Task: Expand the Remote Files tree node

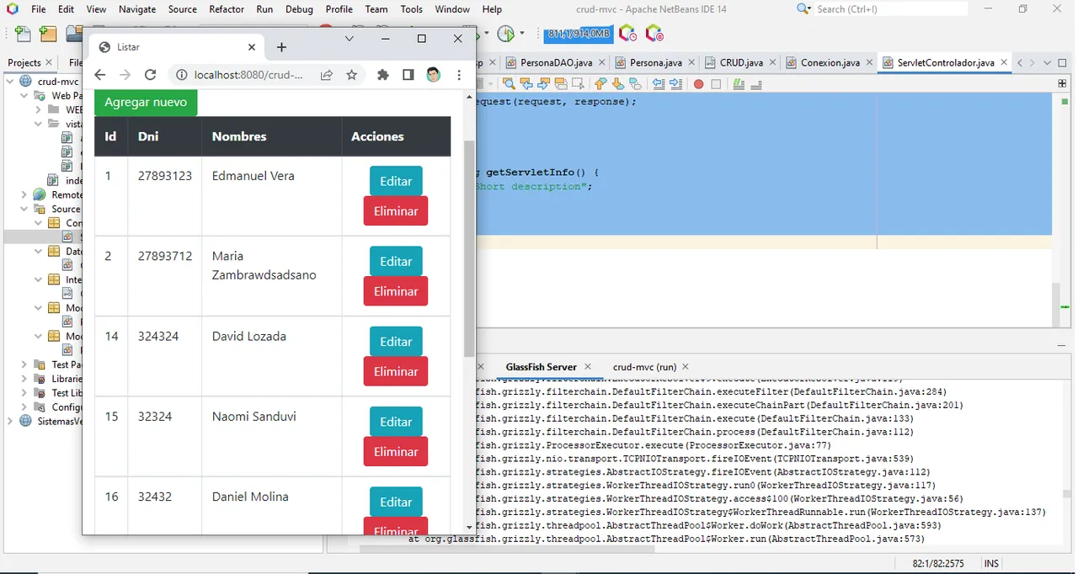Action: click(x=24, y=195)
